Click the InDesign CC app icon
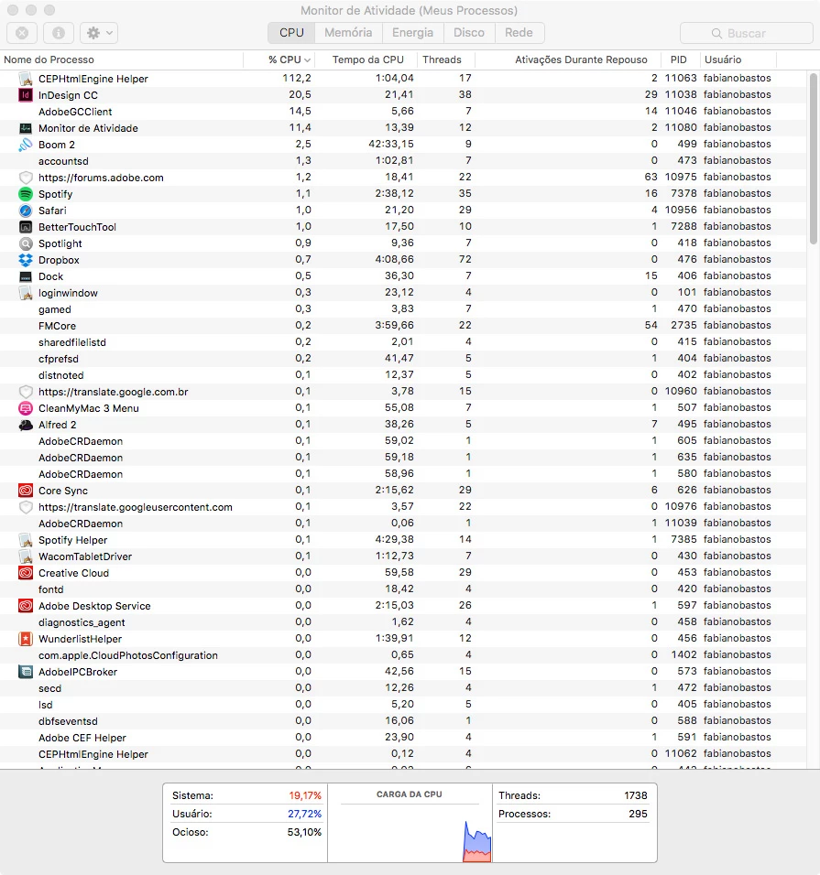 click(25, 95)
